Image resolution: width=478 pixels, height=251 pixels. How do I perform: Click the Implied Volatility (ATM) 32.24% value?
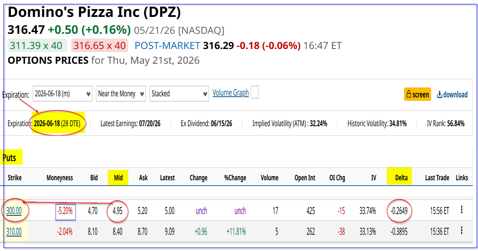[318, 124]
